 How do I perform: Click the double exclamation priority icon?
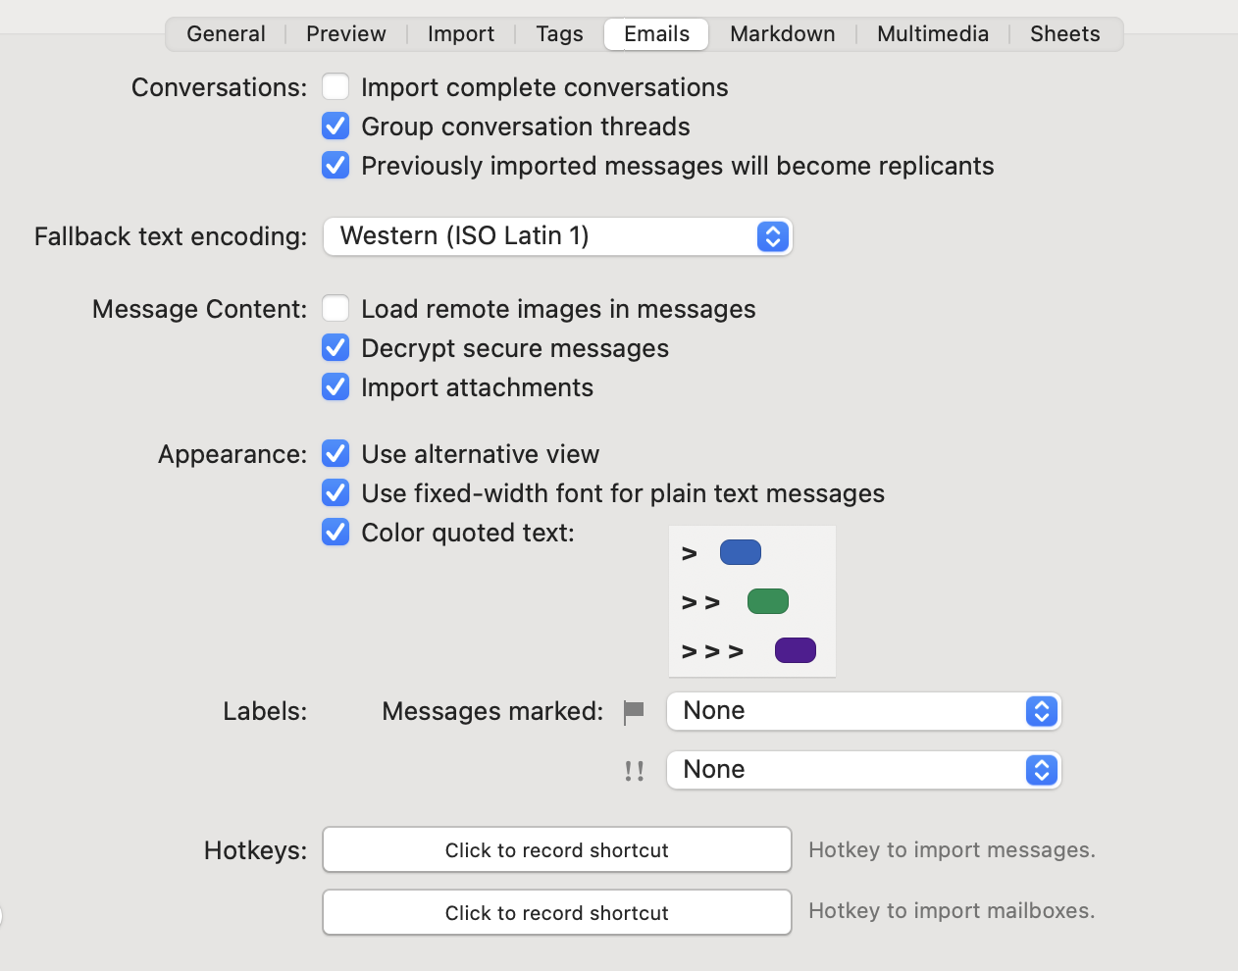tap(634, 771)
